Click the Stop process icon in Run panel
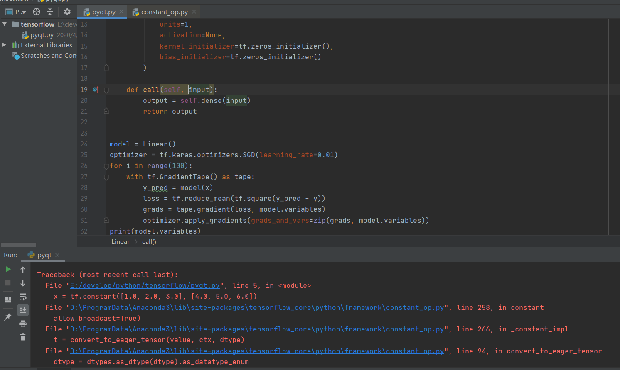This screenshot has height=370, width=620. tap(8, 283)
